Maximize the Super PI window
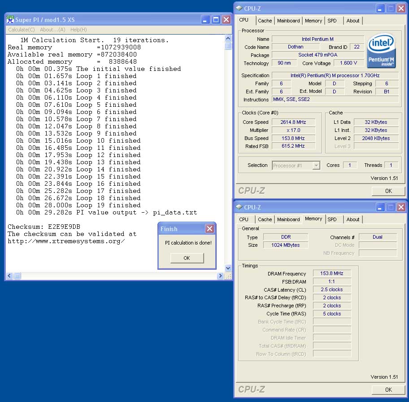The image size is (409, 402). tap(216, 20)
